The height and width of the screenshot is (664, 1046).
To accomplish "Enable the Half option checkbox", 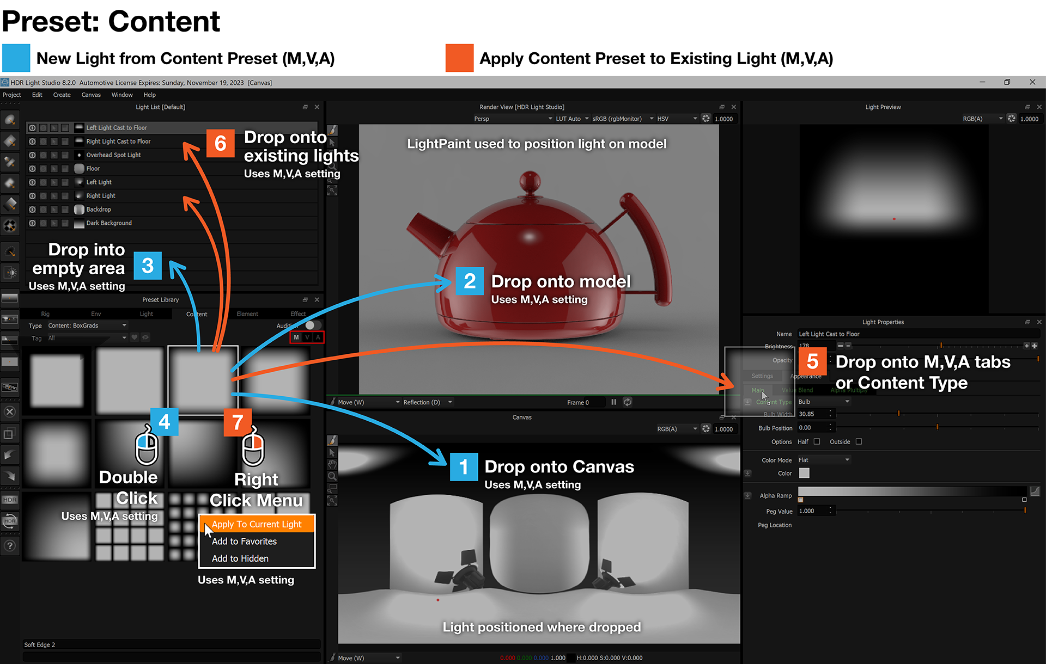I will (x=817, y=442).
